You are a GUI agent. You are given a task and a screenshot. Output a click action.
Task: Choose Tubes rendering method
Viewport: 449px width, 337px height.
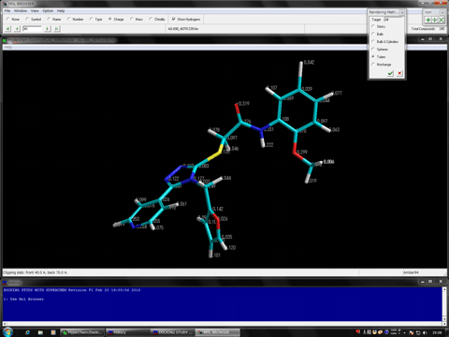379,57
